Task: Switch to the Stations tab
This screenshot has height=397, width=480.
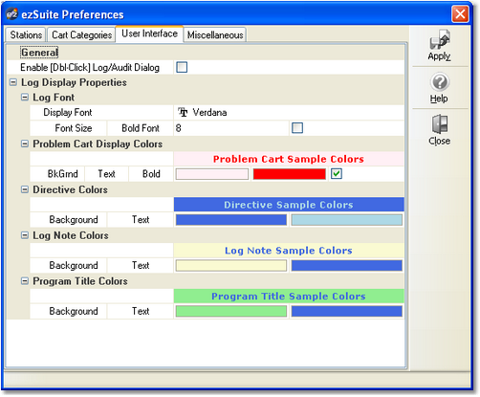Action: click(26, 34)
